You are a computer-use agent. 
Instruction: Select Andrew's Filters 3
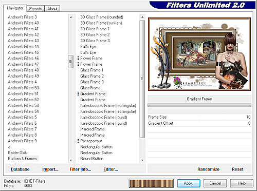22,17
